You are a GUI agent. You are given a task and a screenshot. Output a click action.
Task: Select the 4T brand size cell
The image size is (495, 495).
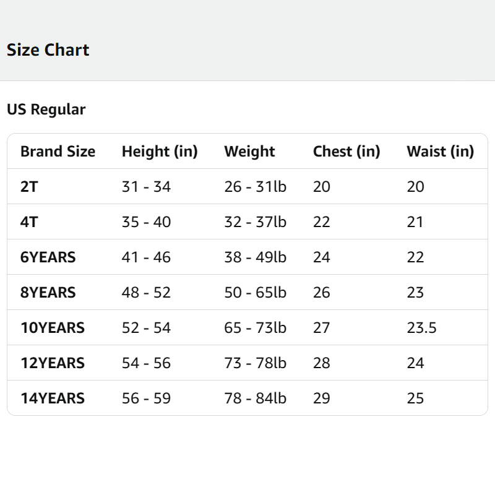click(29, 222)
